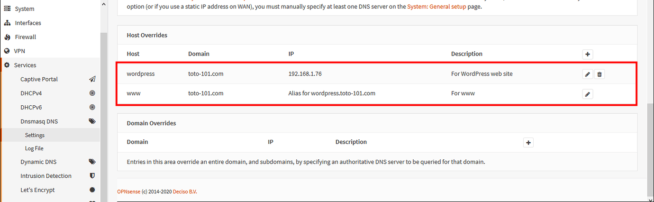The height and width of the screenshot is (202, 654).
Task: Edit the www alias host override
Action: pyautogui.click(x=588, y=94)
